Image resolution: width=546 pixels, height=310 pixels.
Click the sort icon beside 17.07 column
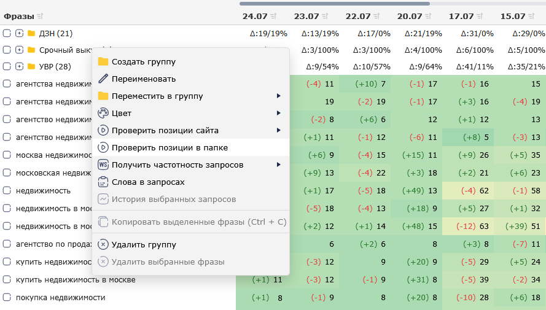(x=480, y=17)
